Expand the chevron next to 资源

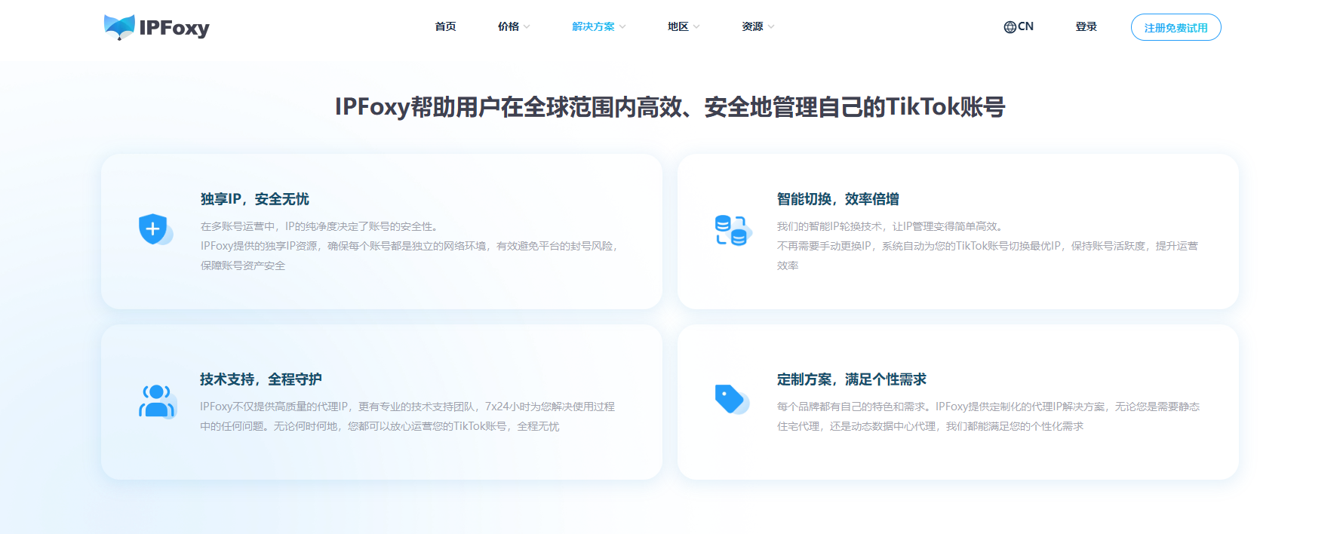pyautogui.click(x=771, y=27)
